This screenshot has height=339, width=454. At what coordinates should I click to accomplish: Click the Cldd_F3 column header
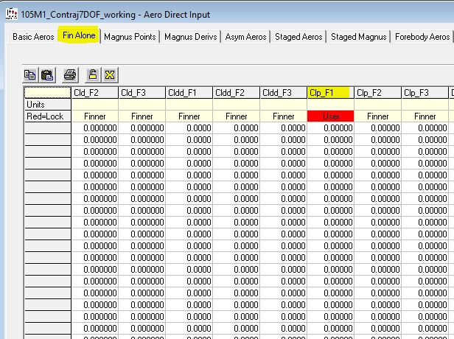pyautogui.click(x=283, y=93)
